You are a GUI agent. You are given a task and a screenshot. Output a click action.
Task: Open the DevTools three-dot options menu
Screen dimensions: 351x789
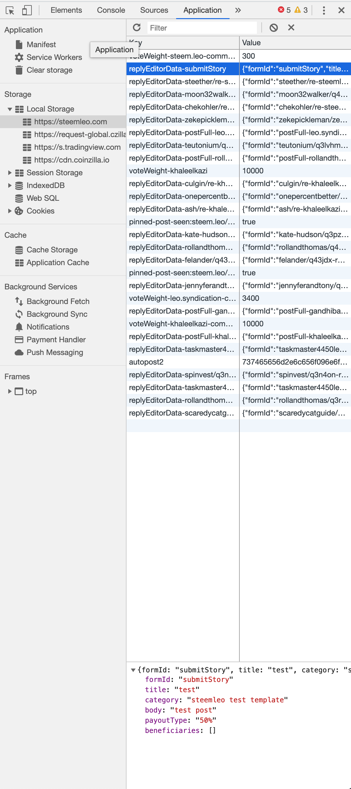[324, 11]
